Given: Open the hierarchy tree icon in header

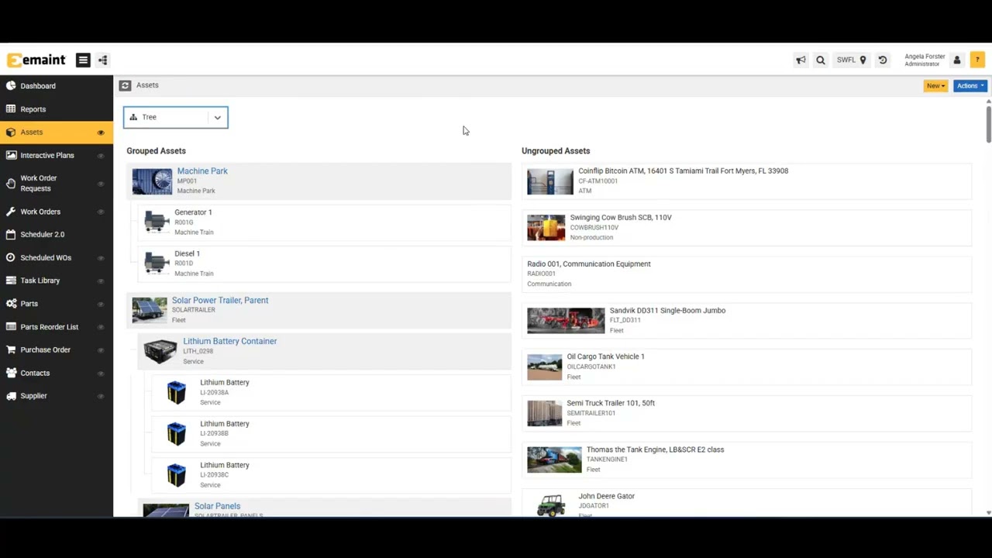Looking at the screenshot, I should click(x=102, y=60).
